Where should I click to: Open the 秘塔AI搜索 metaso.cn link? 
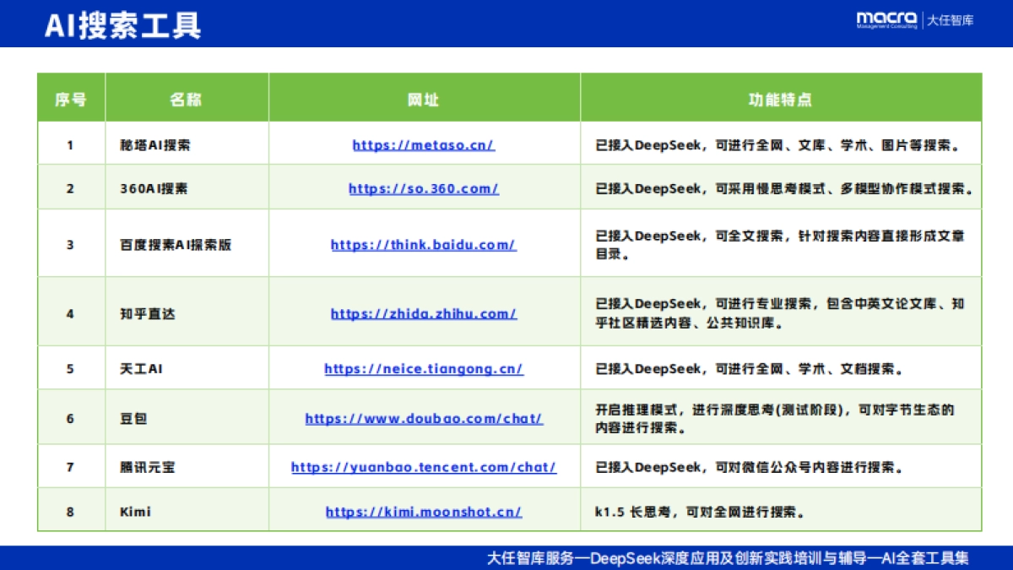click(422, 145)
